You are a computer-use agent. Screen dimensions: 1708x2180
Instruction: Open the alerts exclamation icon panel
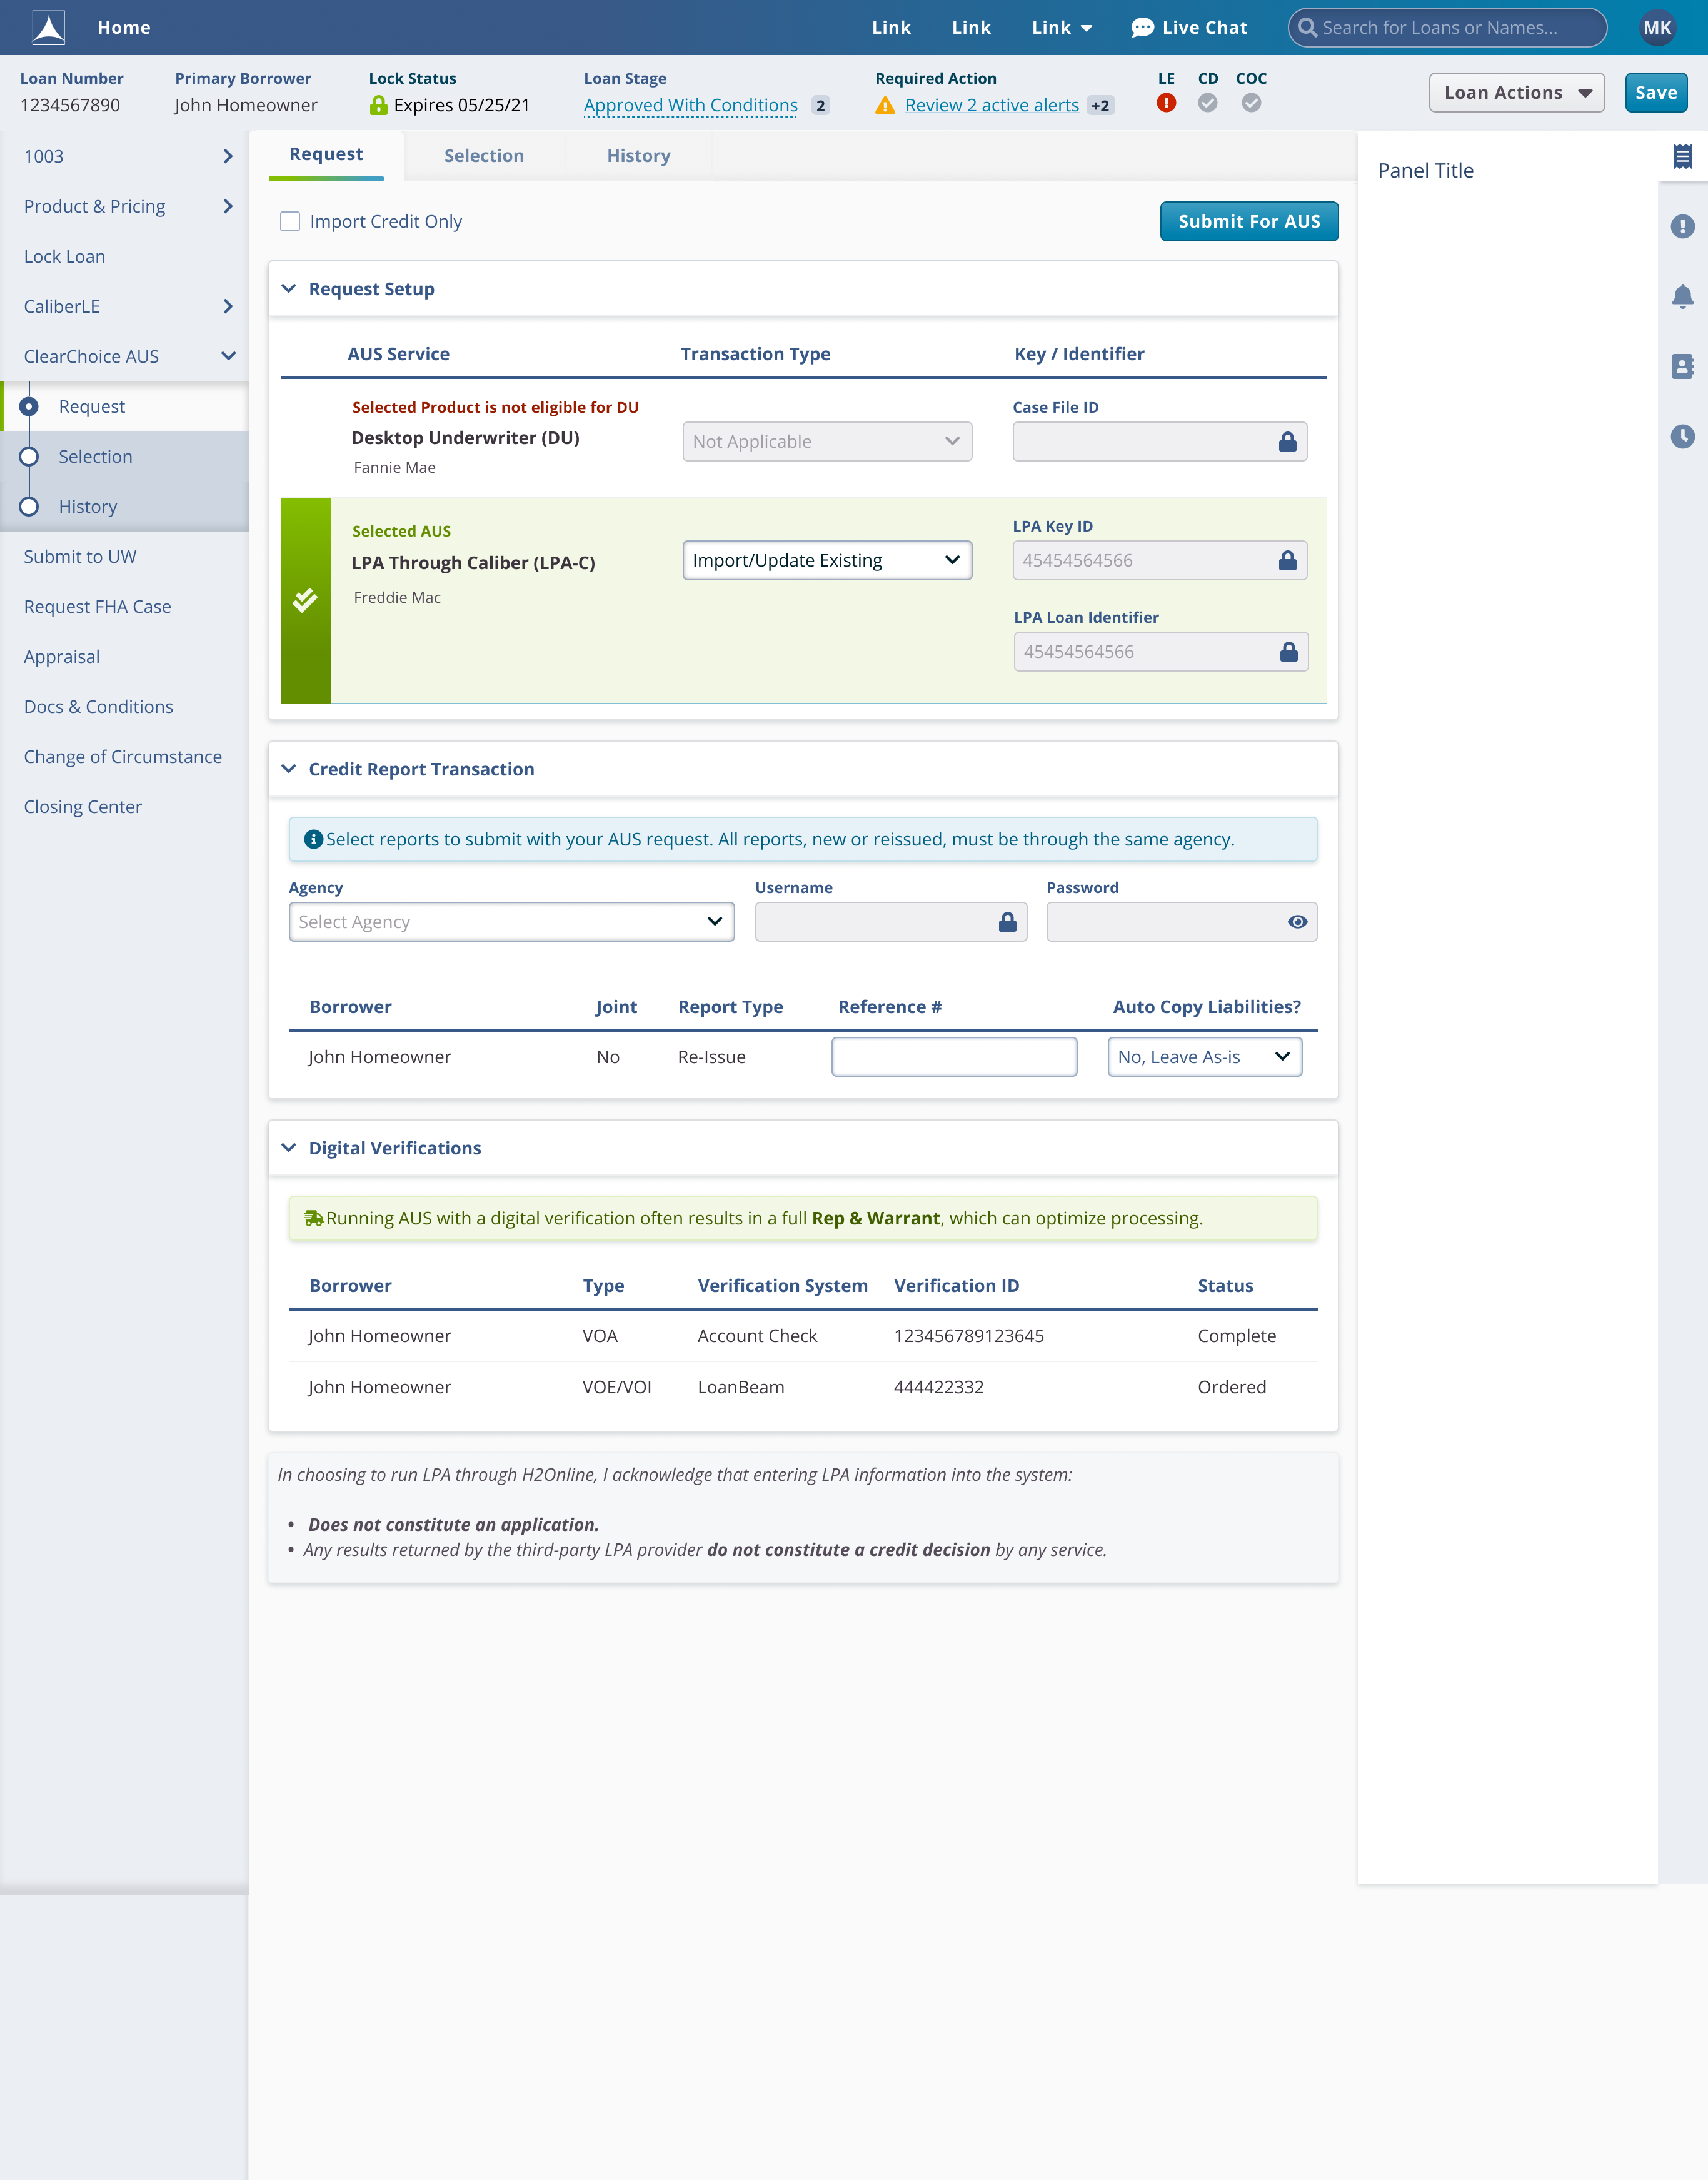point(1682,226)
